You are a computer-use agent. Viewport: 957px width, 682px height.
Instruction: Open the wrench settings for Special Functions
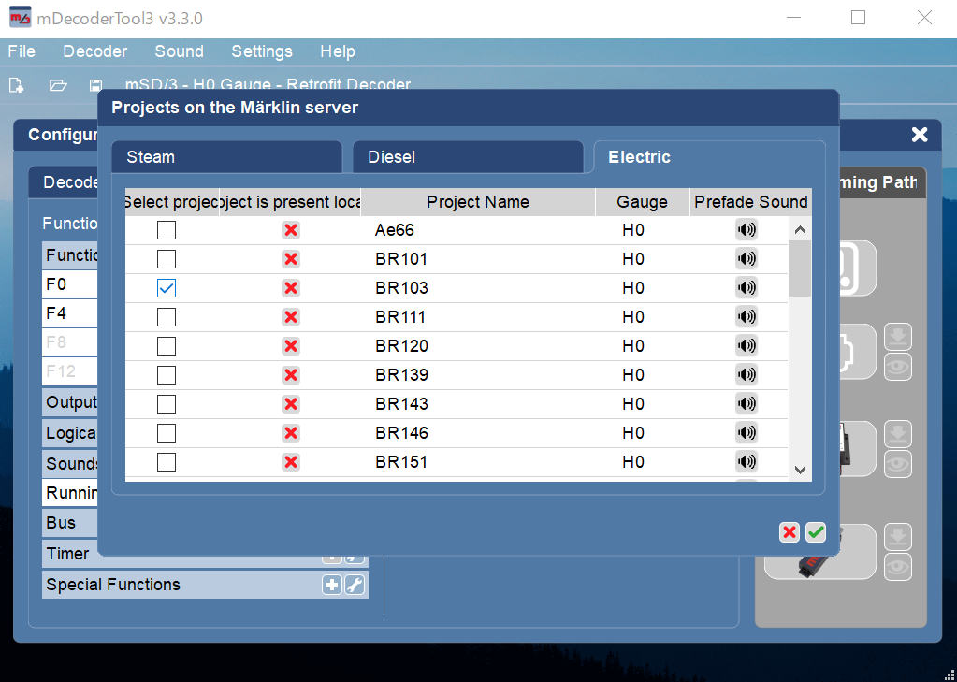pos(355,585)
